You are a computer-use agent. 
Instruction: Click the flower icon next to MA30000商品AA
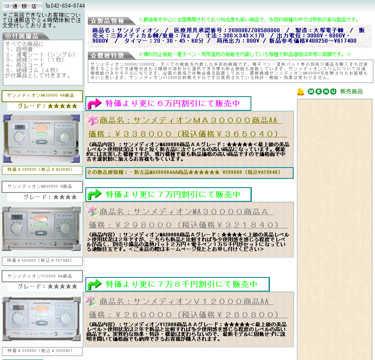coord(92,120)
